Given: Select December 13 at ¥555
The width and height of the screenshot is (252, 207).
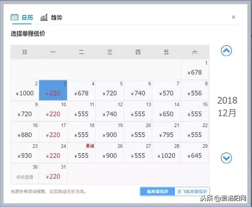Looking at the screenshot, I should click(138, 111).
